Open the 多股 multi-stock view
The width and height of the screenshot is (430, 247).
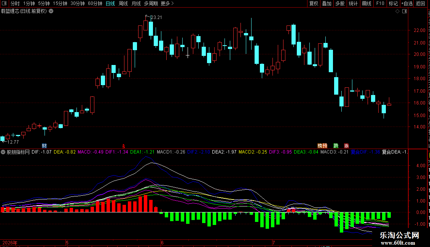coord(340,3)
